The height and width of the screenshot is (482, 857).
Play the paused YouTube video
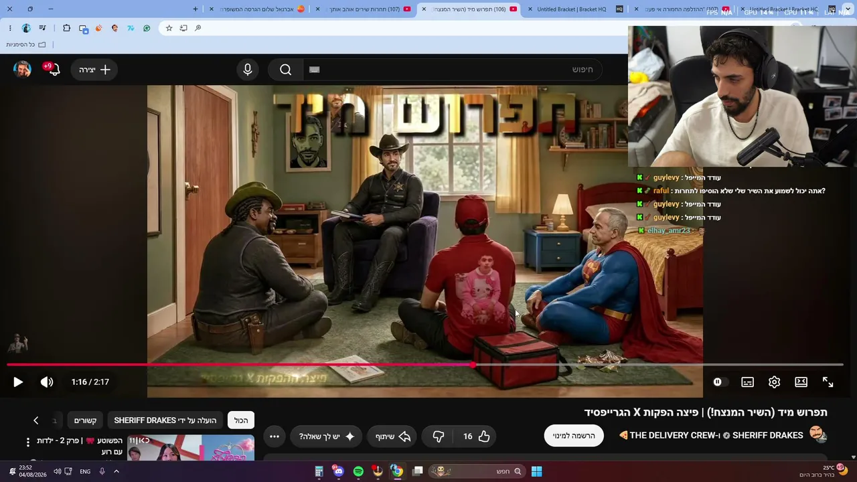click(18, 382)
